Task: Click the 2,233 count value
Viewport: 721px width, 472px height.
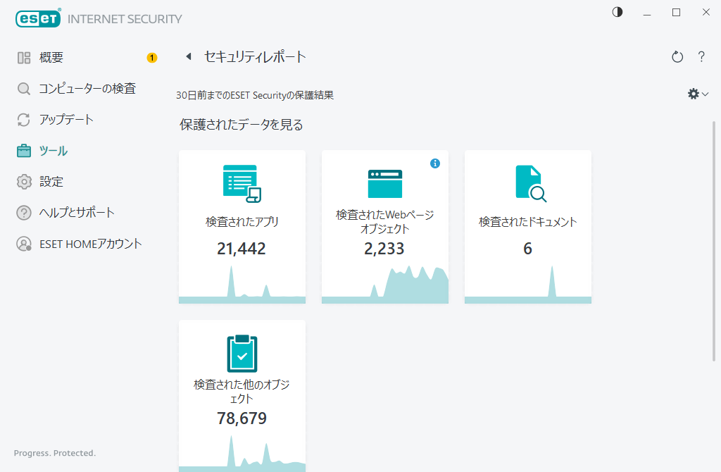Action: [384, 249]
